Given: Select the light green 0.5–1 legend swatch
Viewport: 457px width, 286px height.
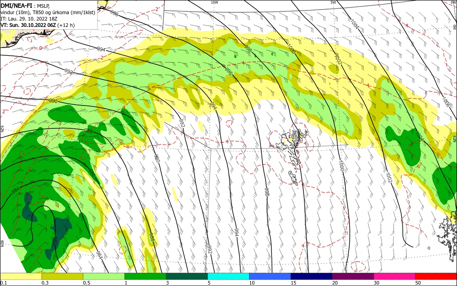Looking at the screenshot, I should [x=104, y=276].
